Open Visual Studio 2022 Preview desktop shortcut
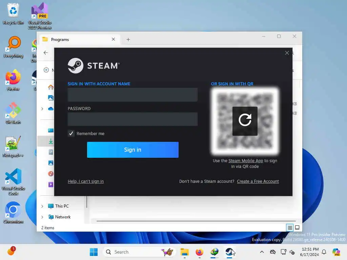347x260 pixels. coord(40,16)
